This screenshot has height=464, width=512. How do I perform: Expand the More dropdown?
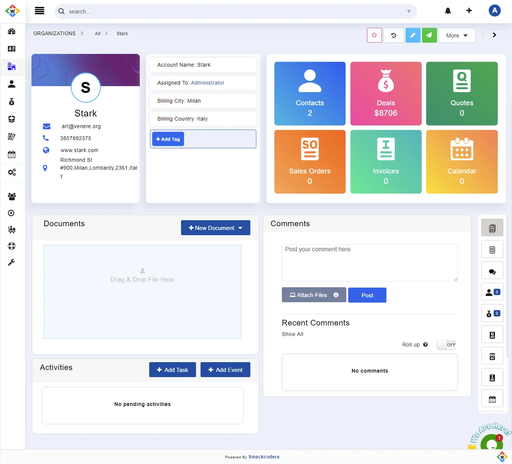[x=457, y=36]
